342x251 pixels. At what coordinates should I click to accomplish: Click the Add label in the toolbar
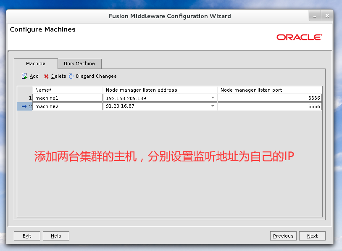34,76
